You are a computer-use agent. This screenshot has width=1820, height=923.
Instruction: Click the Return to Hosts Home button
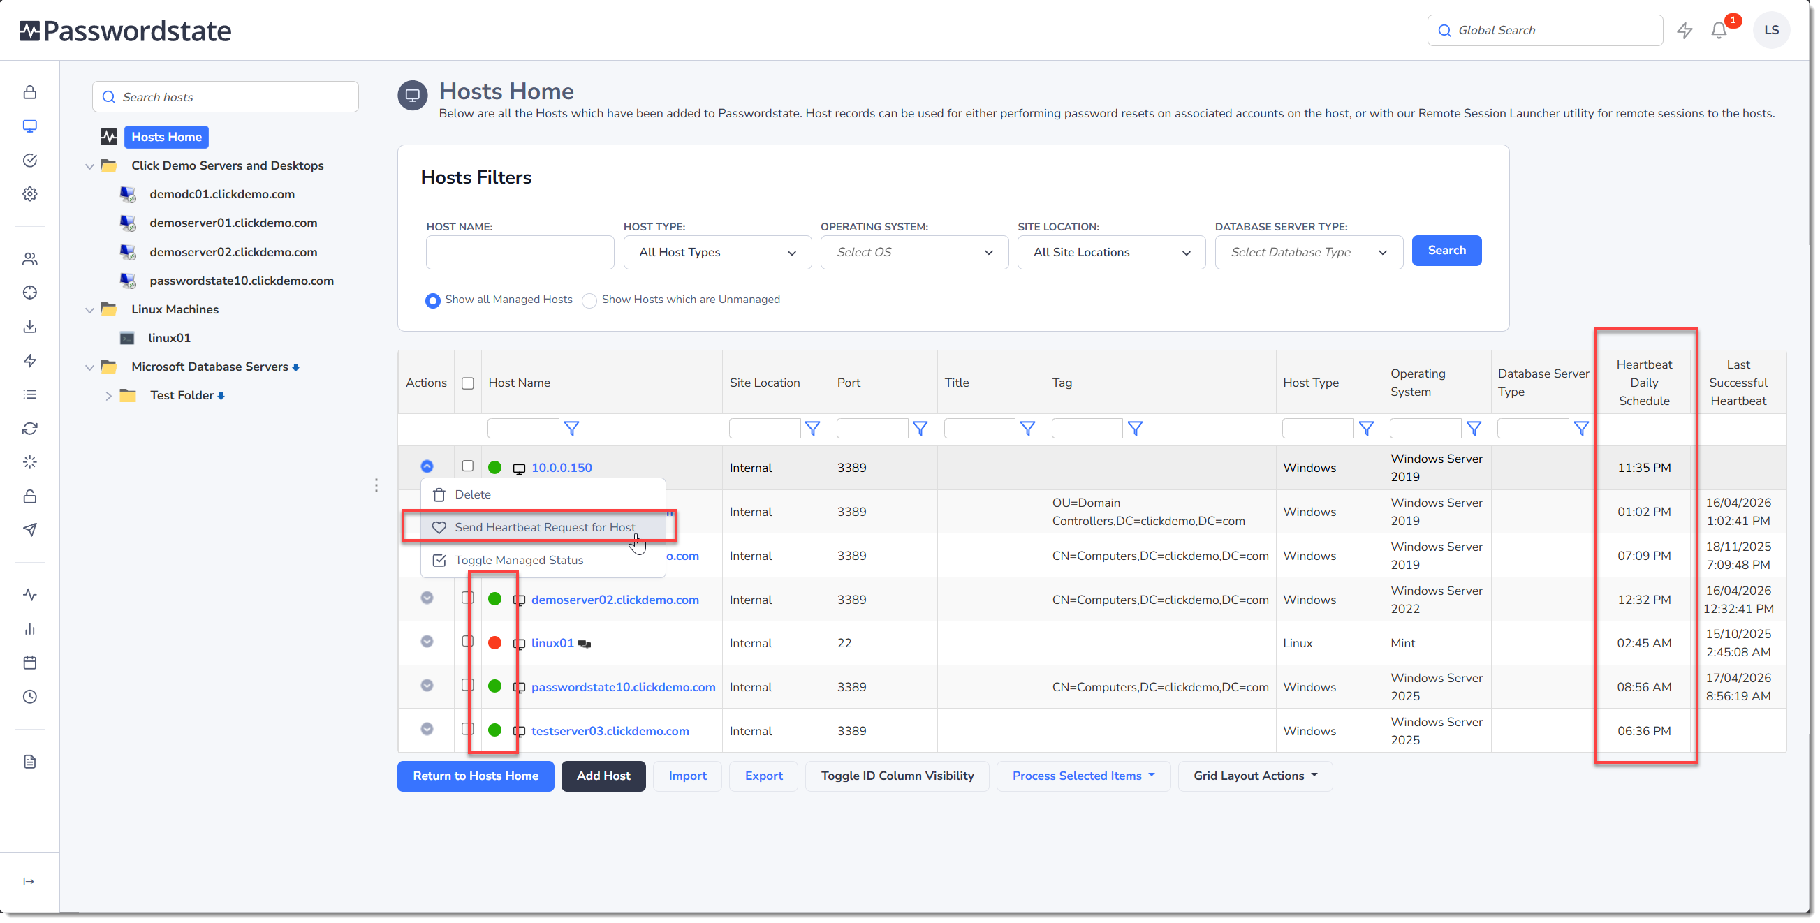476,776
